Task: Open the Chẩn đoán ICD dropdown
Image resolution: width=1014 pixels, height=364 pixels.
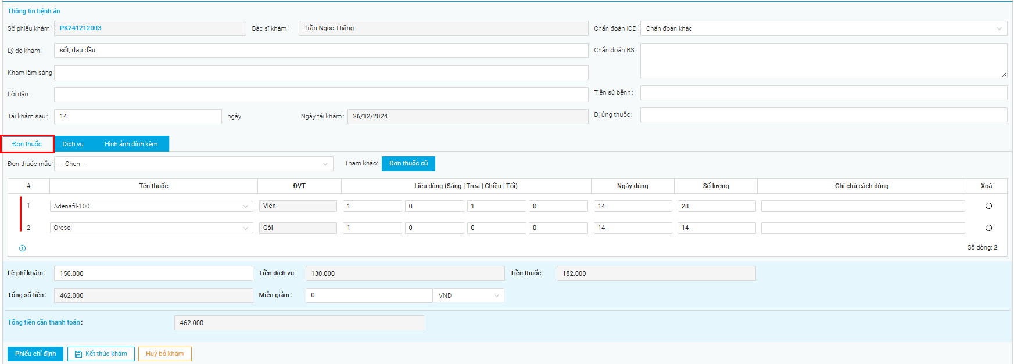Action: 823,28
